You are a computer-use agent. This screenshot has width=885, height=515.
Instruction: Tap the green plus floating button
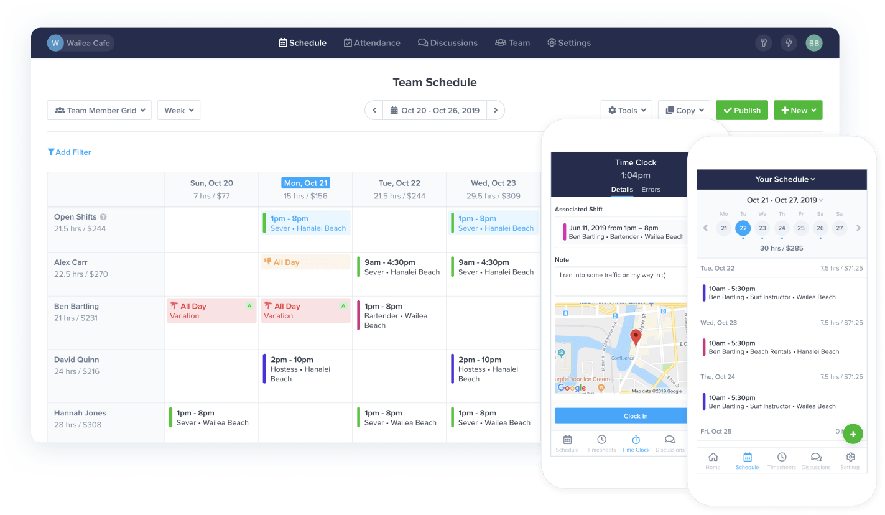coord(853,434)
